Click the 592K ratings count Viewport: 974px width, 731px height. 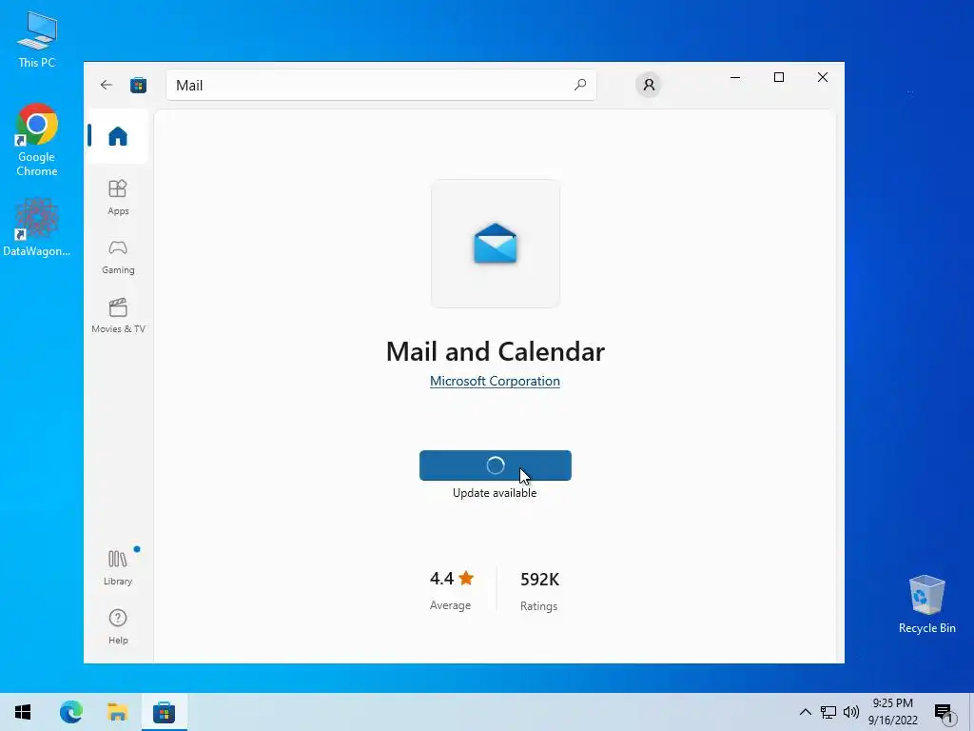[x=539, y=590]
